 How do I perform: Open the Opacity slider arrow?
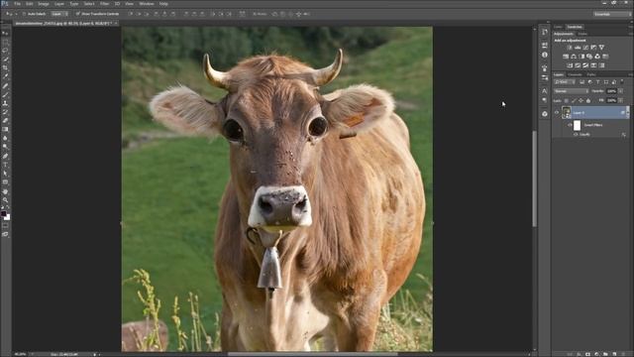(x=621, y=91)
